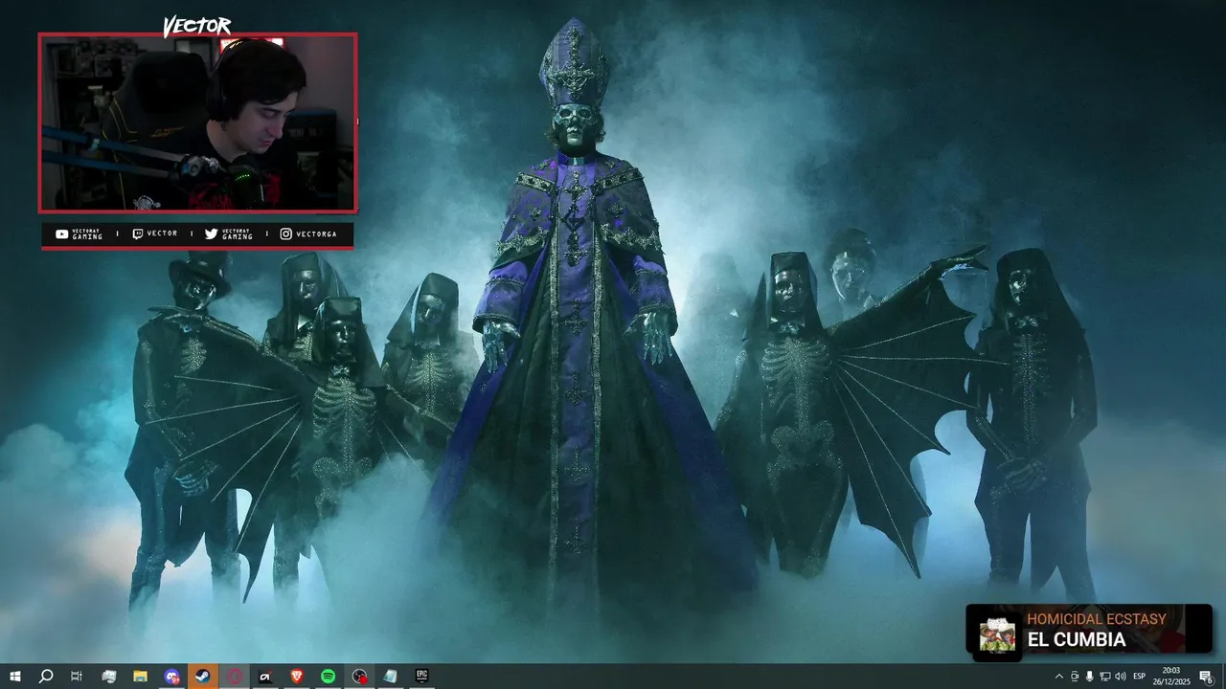The height and width of the screenshot is (689, 1226).
Task: Click the YouTube VectorAT Gaming overlay label
Action: 79,233
